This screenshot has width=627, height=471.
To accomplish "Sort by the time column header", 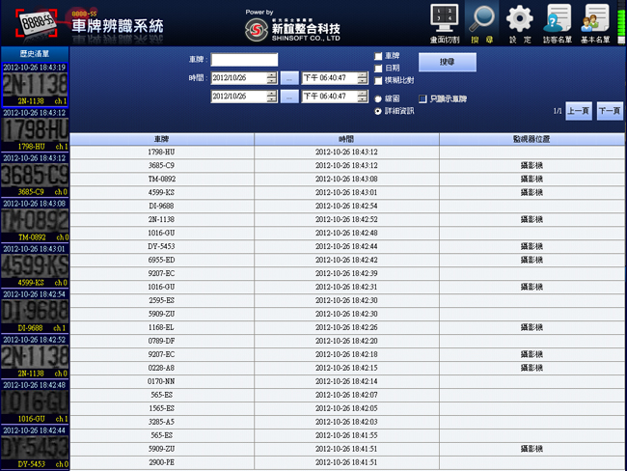I will click(346, 139).
